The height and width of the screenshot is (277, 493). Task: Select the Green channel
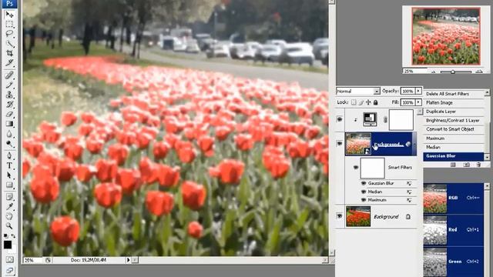click(x=454, y=262)
